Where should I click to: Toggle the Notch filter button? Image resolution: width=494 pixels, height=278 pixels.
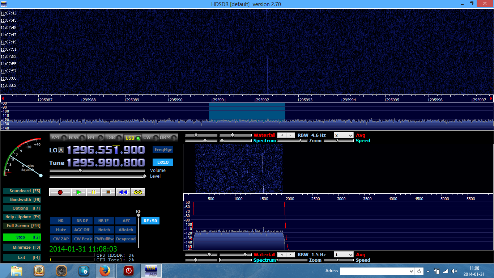[x=104, y=230]
